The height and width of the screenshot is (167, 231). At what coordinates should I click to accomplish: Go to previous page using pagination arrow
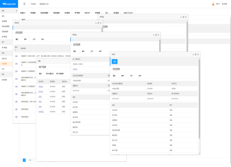[x=21, y=160]
